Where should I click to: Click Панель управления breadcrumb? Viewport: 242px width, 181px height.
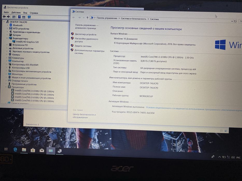tap(107, 18)
